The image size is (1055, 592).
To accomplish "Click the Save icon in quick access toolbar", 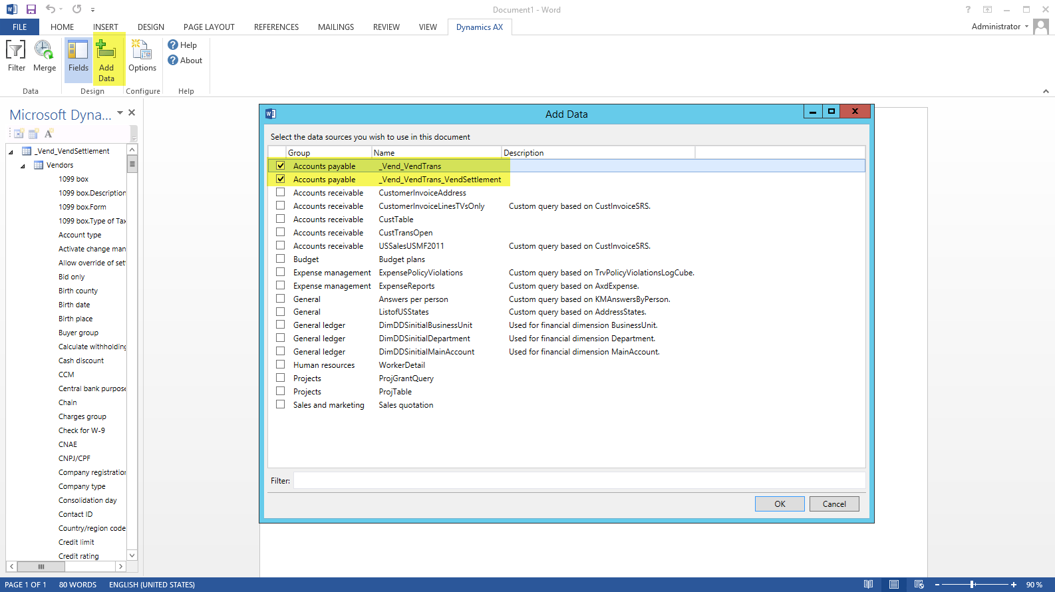I will coord(31,9).
